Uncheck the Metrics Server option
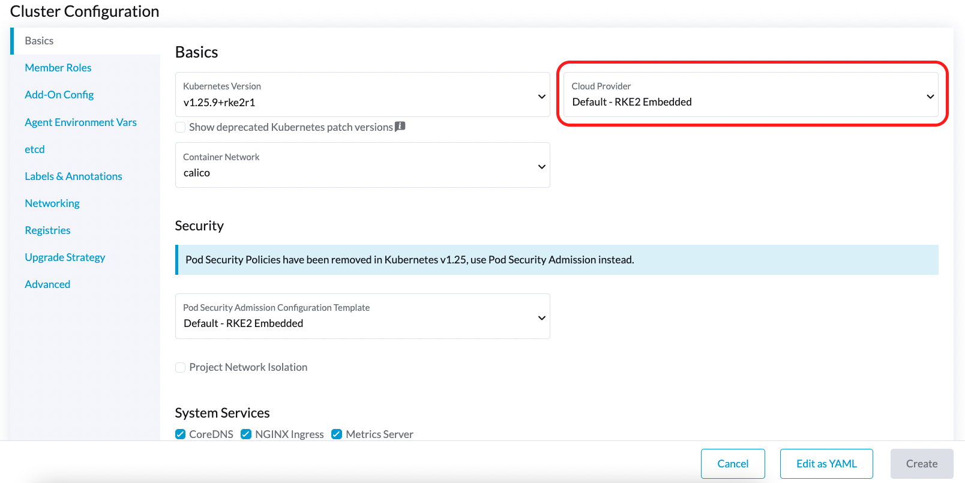965x483 pixels. (337, 434)
